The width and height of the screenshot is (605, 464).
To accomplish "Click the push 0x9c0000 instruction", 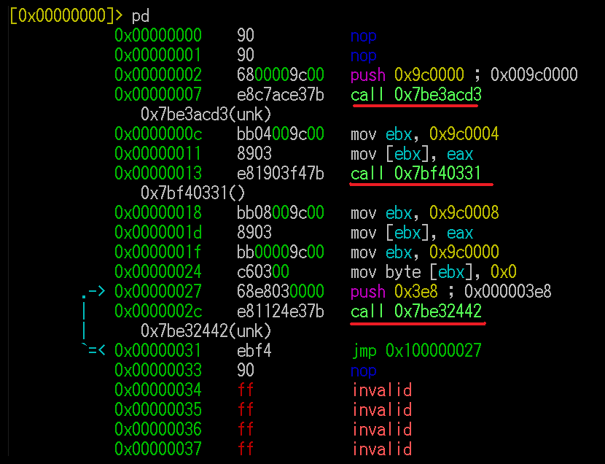I will [407, 75].
